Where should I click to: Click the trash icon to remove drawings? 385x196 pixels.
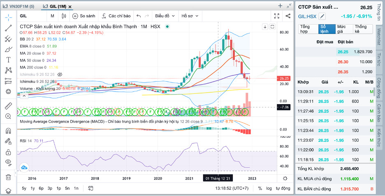8,177
